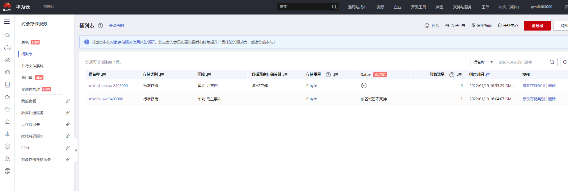Click the bucket keyword search magnifier icon
568x191 pixels.
552,62
